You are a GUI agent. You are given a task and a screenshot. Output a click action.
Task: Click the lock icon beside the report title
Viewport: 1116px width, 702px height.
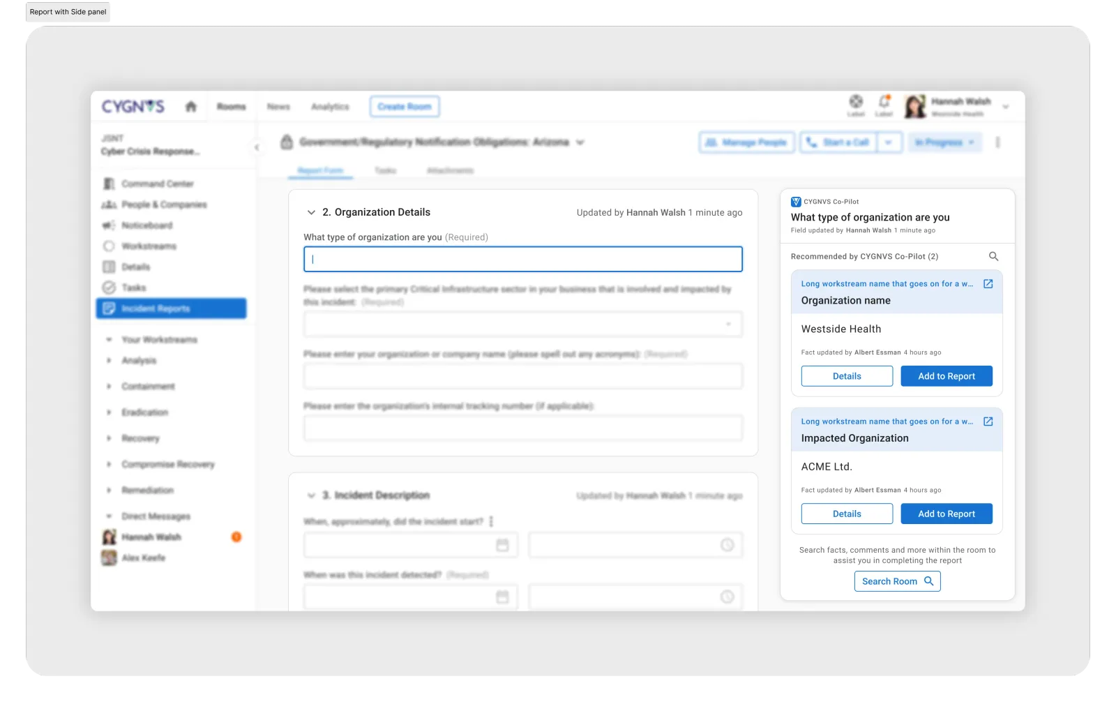tap(287, 142)
